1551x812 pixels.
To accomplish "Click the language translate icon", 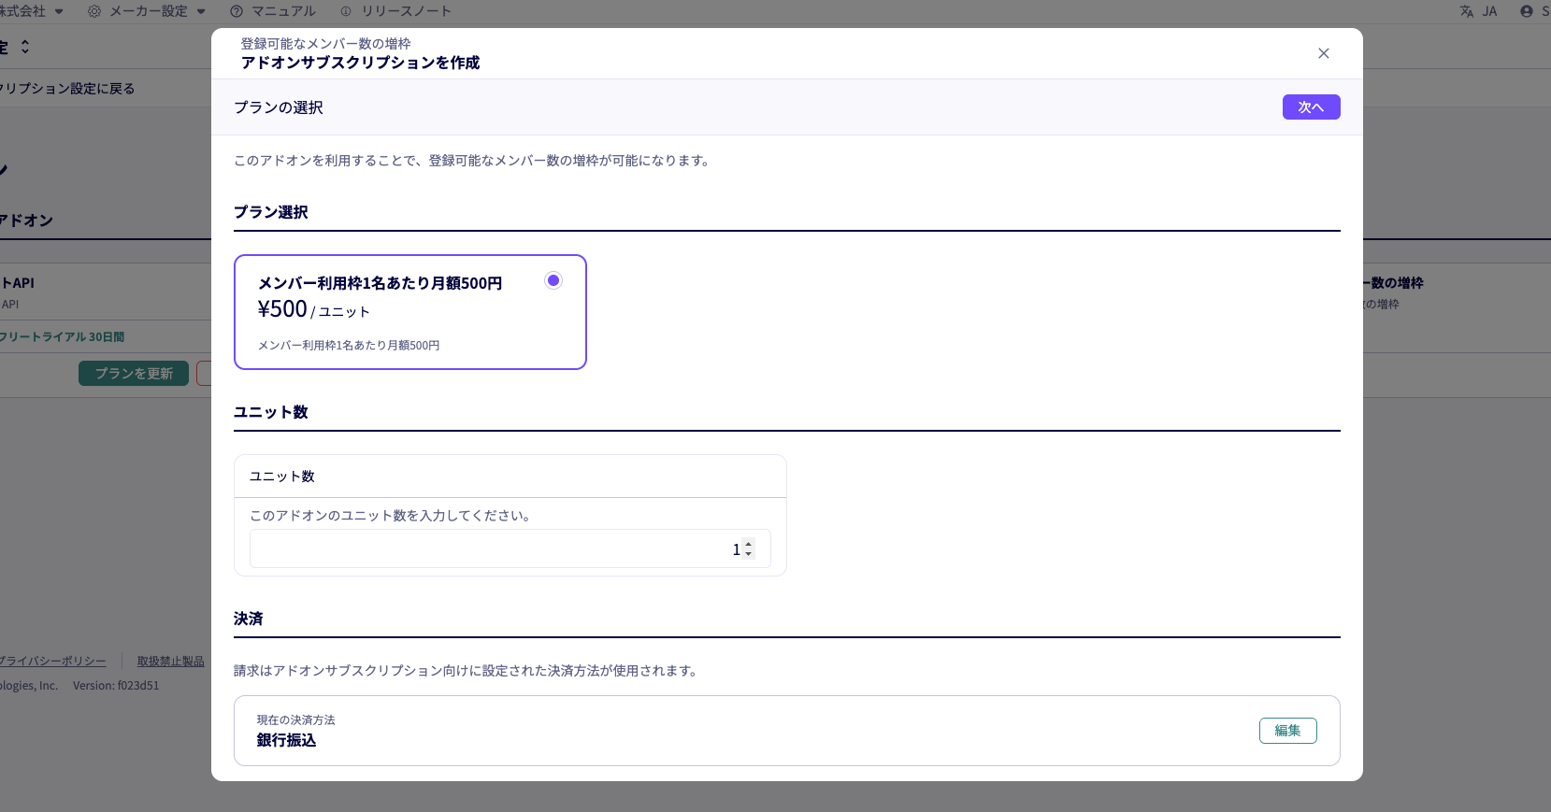I will point(1466,11).
